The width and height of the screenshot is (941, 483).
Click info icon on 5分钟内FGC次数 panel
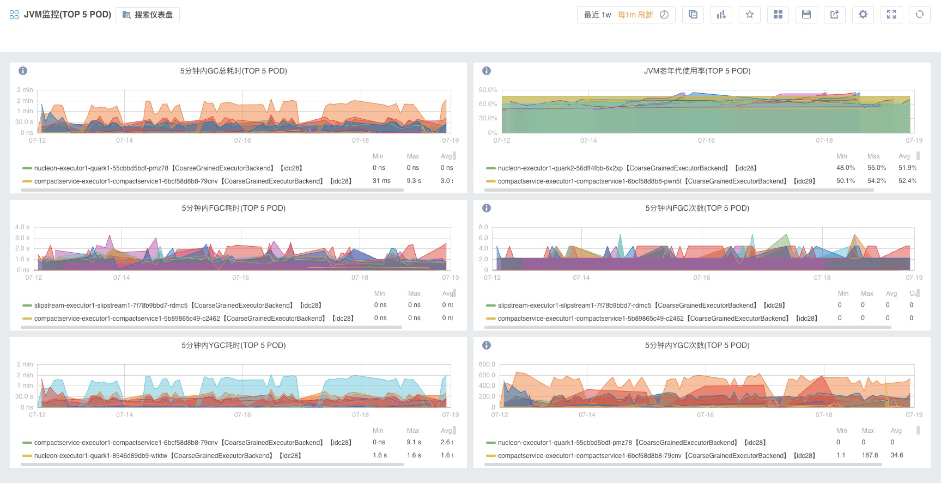pos(487,208)
